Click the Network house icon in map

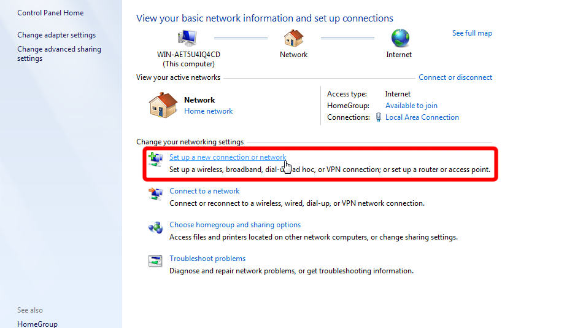(293, 38)
